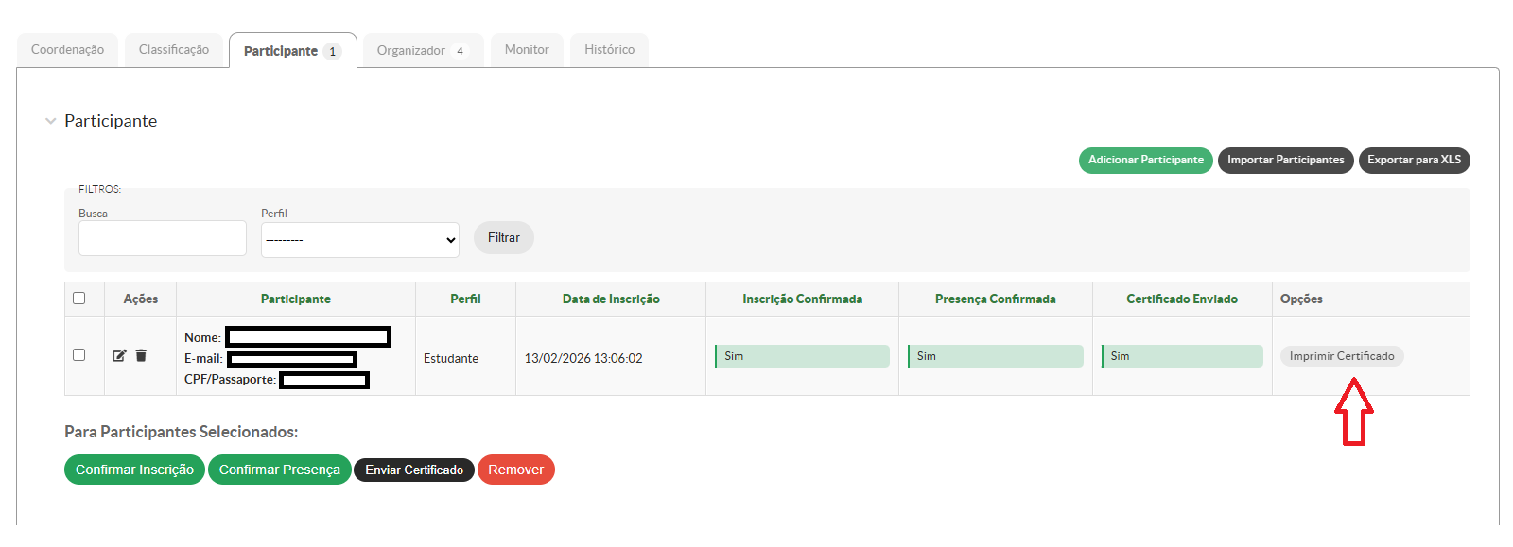Screen dimensions: 1513x547
Task: Click the edit participant pencil icon
Action: 119,356
